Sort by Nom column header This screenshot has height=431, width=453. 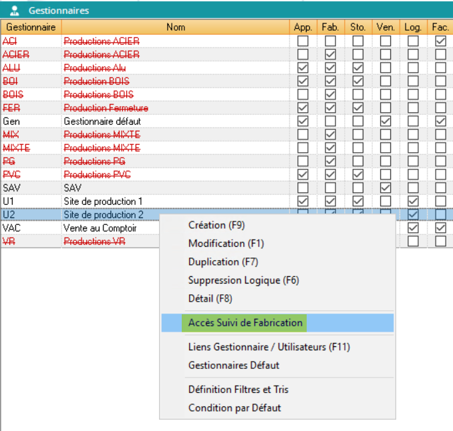point(176,27)
